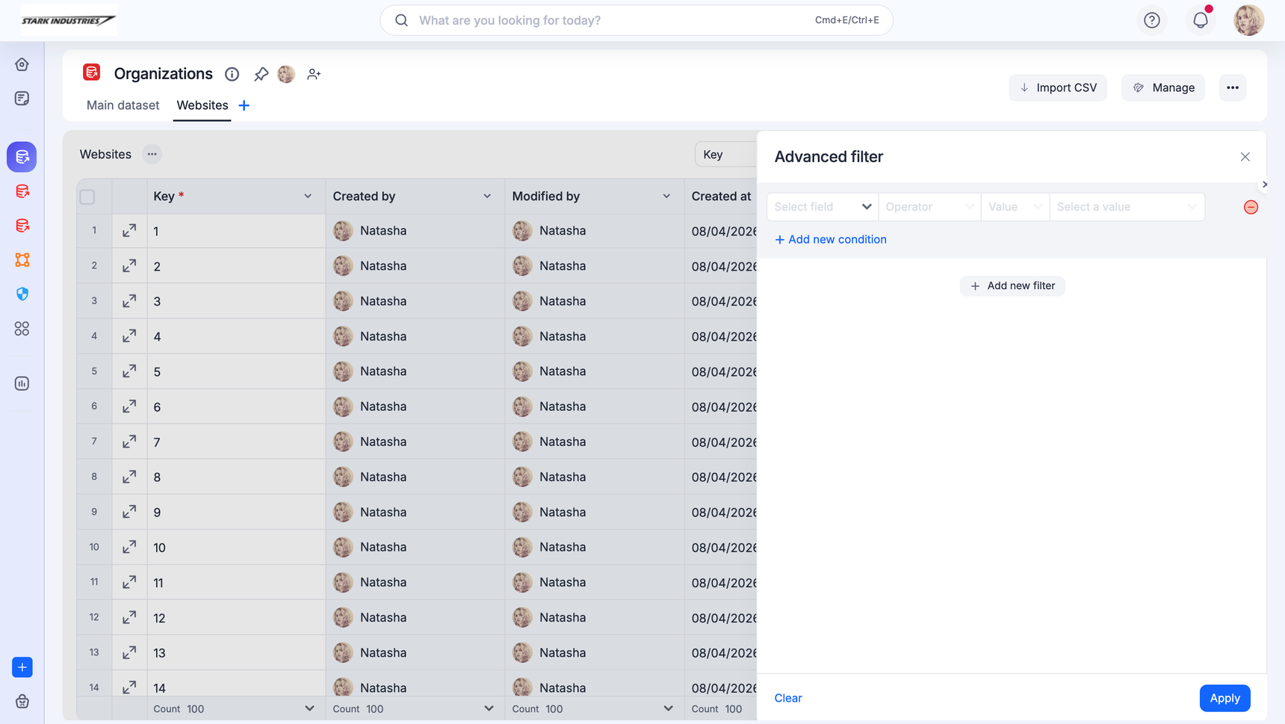Toggle the select all rows checkbox

[87, 197]
